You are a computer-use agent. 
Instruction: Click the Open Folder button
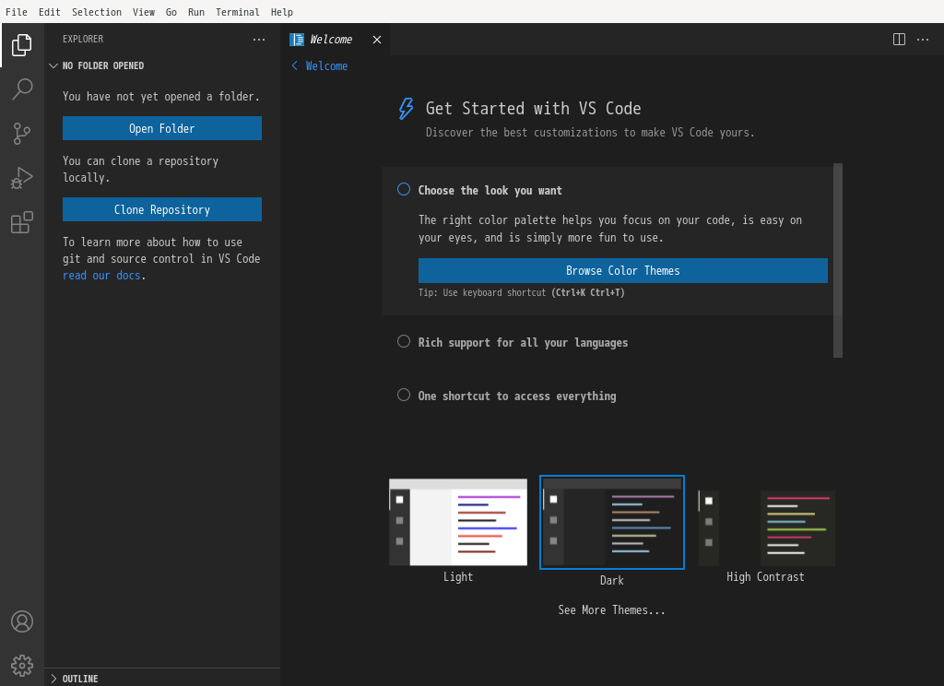(x=162, y=128)
